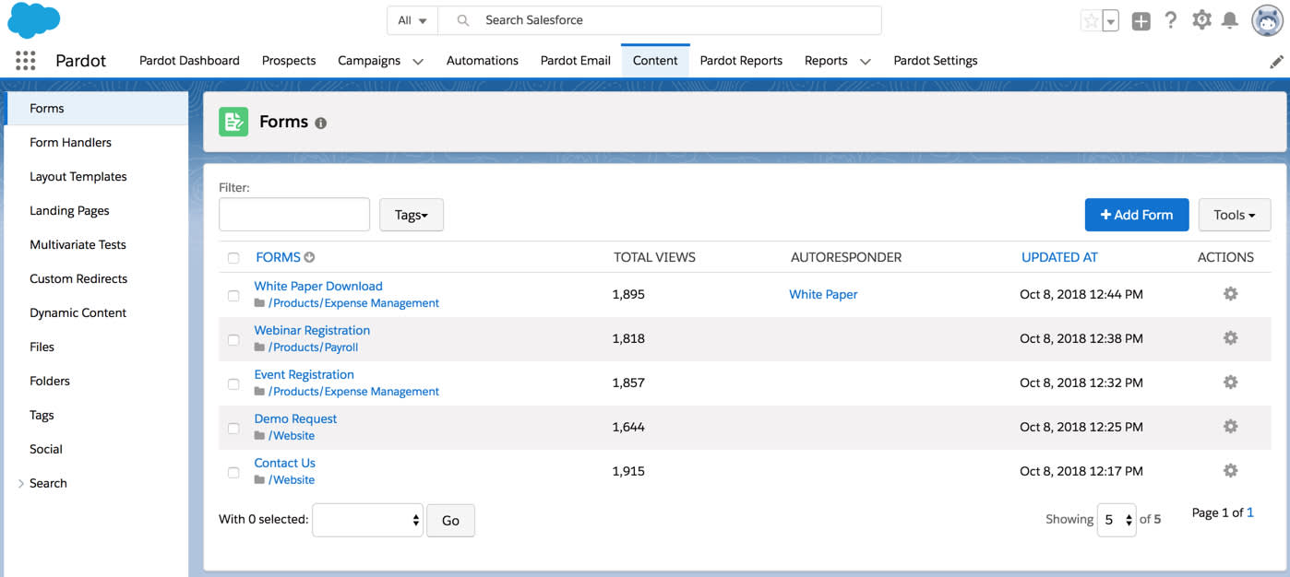Open Custom Redirects in sidebar
The image size is (1290, 577).
click(78, 278)
